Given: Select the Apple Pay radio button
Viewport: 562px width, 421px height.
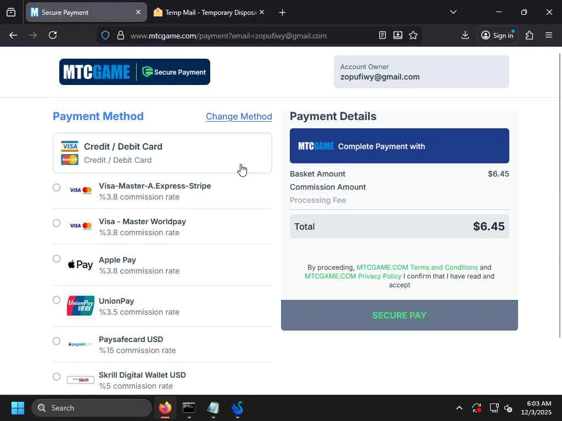Looking at the screenshot, I should (57, 259).
